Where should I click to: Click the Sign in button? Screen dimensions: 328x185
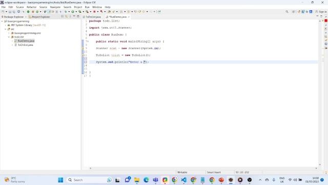(x=321, y=12)
